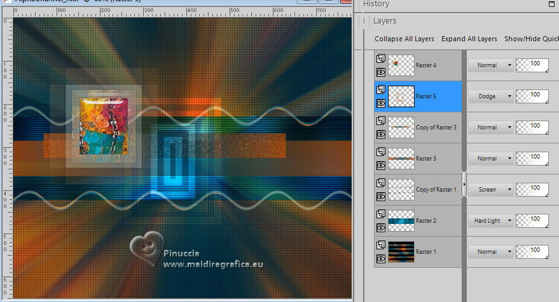Viewport: 559px width, 302px height.
Task: Hide the Copy of Raster 1 layer
Action: click(381, 197)
